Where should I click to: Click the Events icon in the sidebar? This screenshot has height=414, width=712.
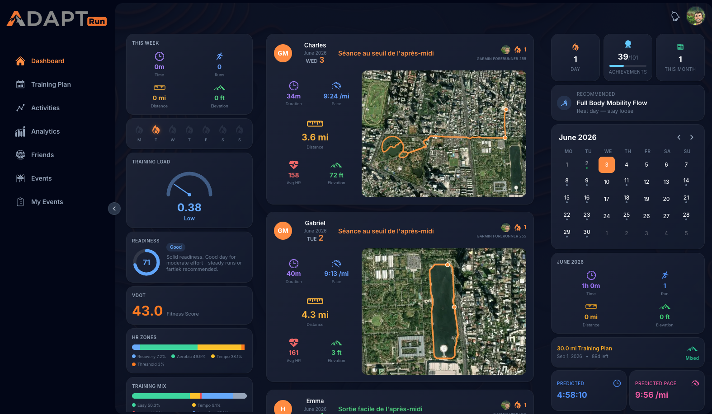pyautogui.click(x=20, y=178)
